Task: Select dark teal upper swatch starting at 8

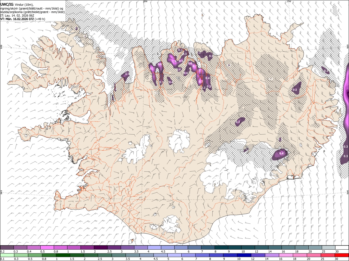Action: tap(221, 247)
